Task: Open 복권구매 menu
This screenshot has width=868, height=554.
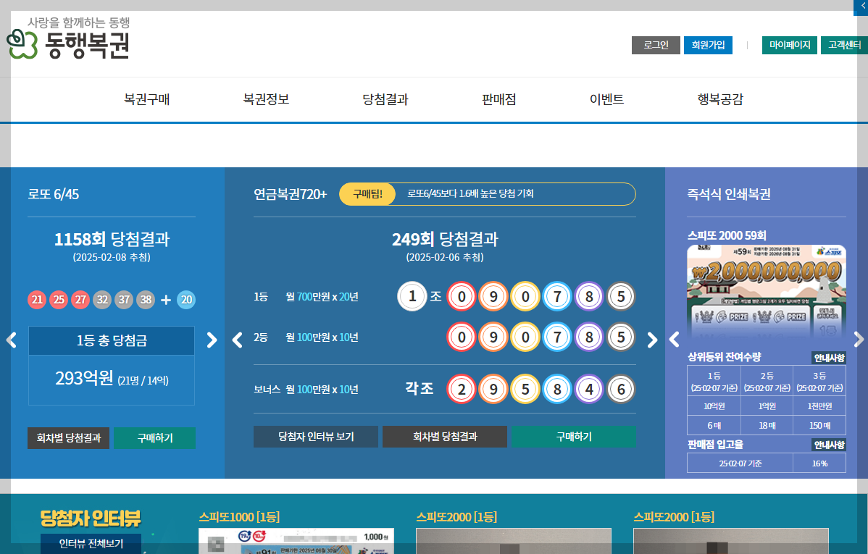Action: point(146,99)
